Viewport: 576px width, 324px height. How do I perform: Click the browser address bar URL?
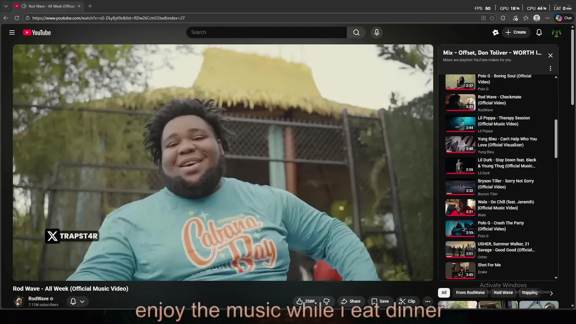[x=108, y=18]
